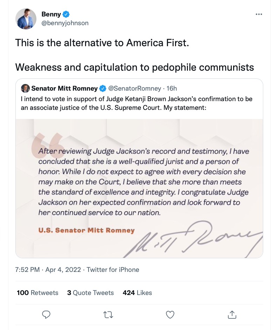Open the three-dot more options menu

click(259, 14)
